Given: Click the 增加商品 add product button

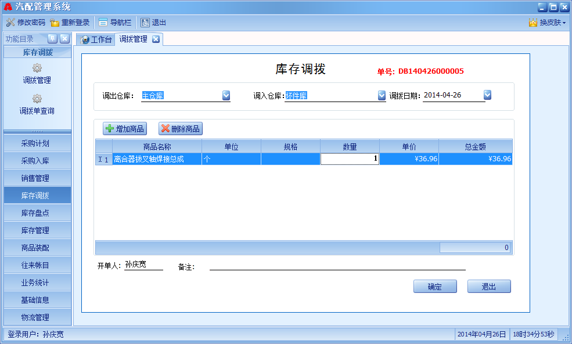Looking at the screenshot, I should pos(124,129).
